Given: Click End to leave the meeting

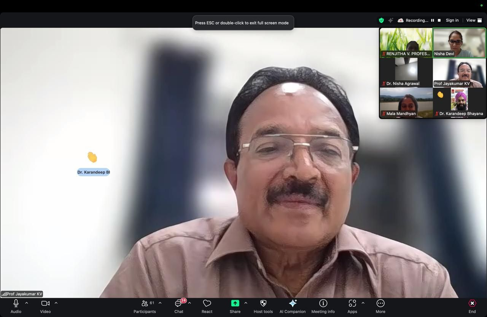Looking at the screenshot, I should coord(472,306).
